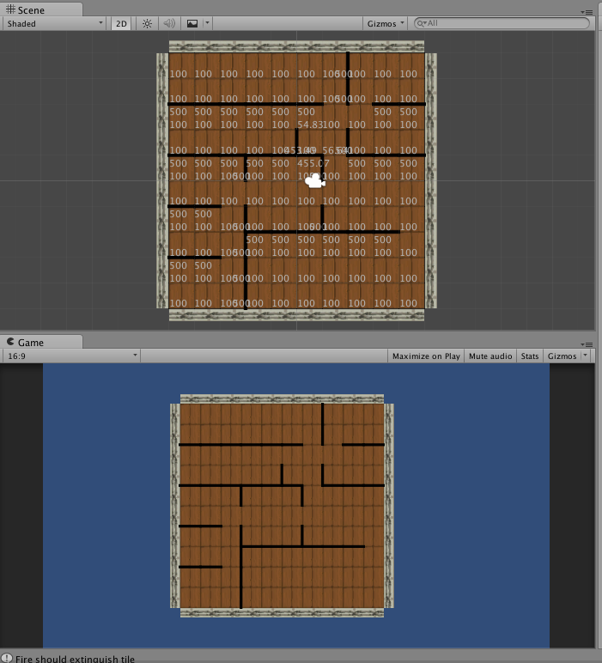Click the warning icon in status bar

tap(7, 658)
